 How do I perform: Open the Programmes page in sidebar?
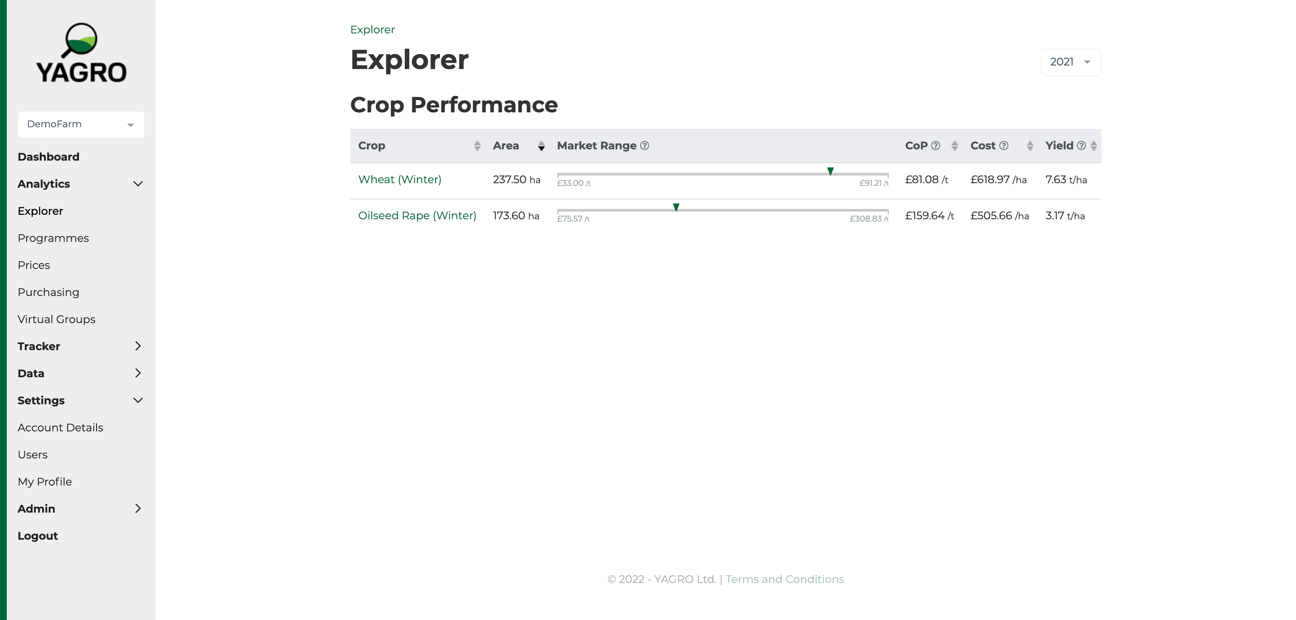click(x=53, y=238)
